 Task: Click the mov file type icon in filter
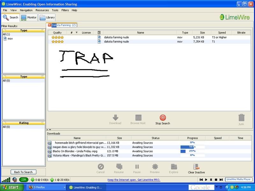coord(5,39)
